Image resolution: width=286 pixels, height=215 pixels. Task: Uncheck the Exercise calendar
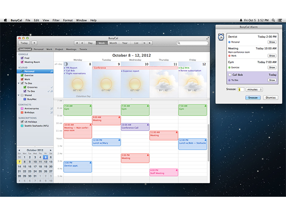pyautogui.click(x=22, y=75)
